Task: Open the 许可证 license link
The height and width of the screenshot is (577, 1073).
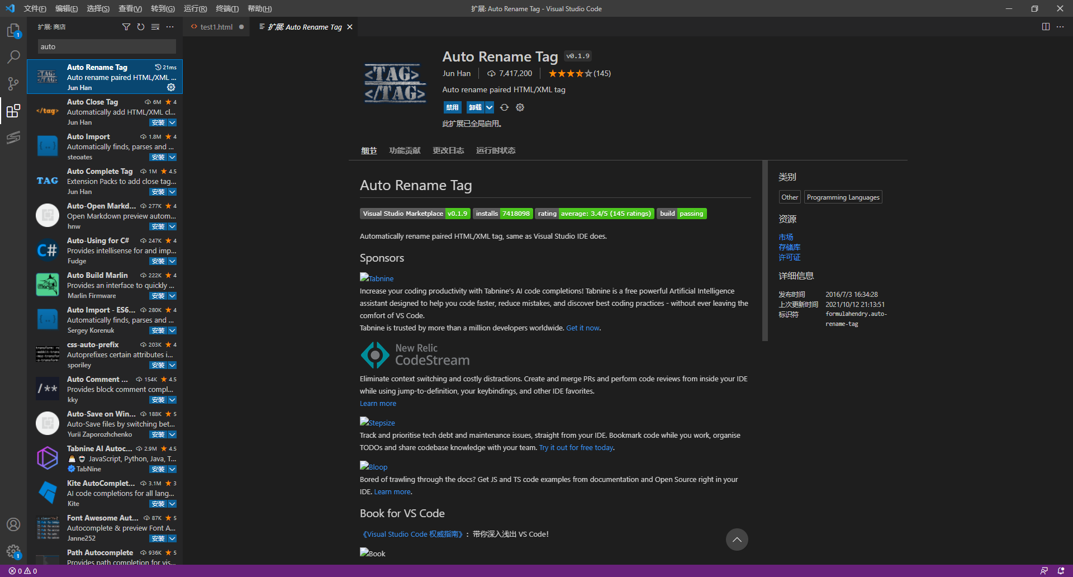Action: tap(789, 257)
